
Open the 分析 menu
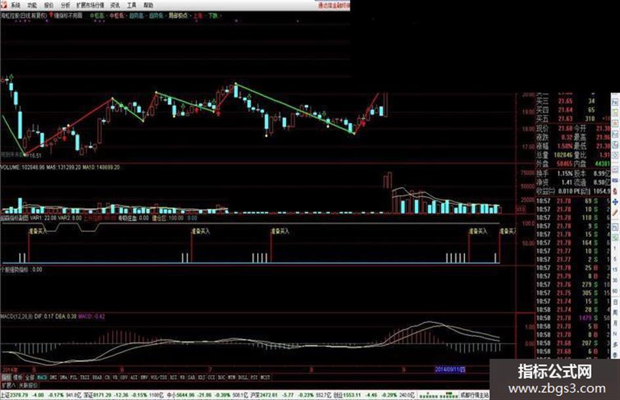[66, 5]
